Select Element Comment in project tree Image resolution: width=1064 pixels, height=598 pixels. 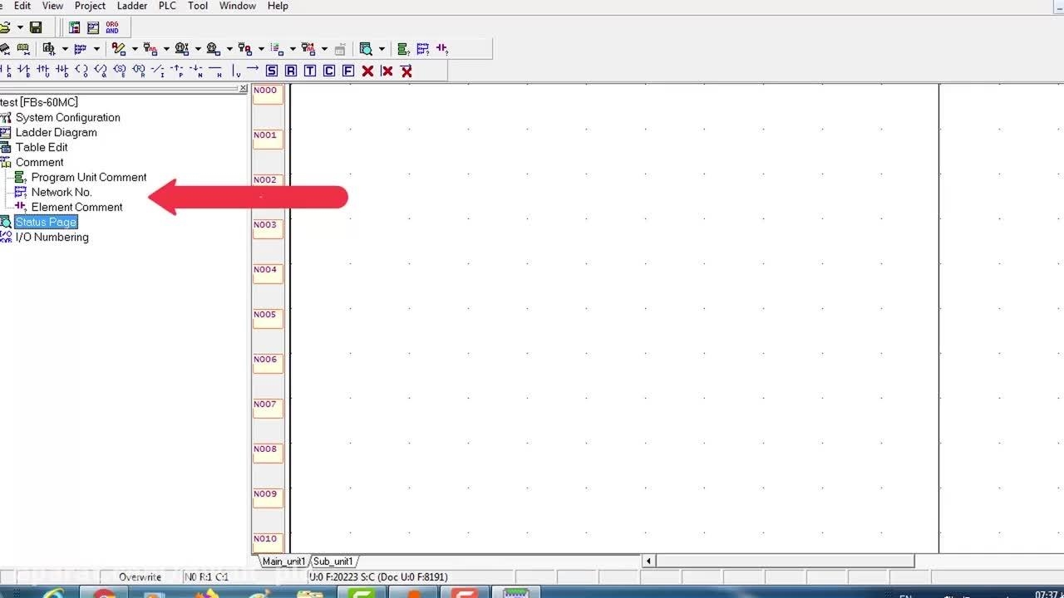tap(76, 207)
